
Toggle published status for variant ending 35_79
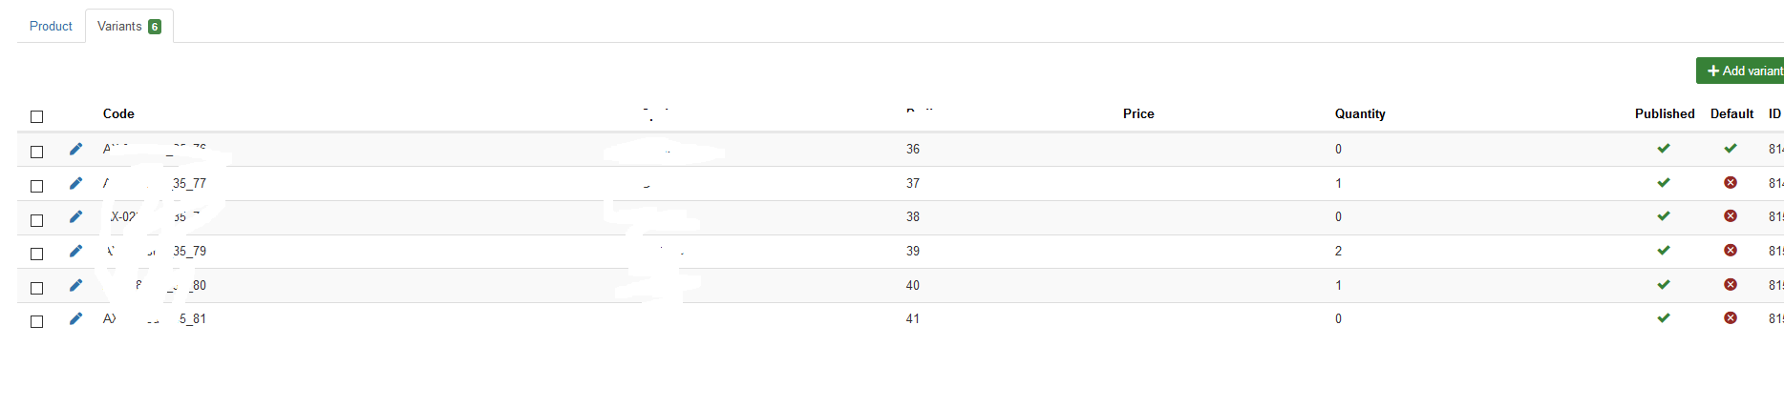(x=1664, y=251)
